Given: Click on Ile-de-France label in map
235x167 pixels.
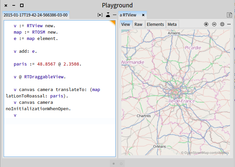Looking at the screenshot, I should (181, 101).
